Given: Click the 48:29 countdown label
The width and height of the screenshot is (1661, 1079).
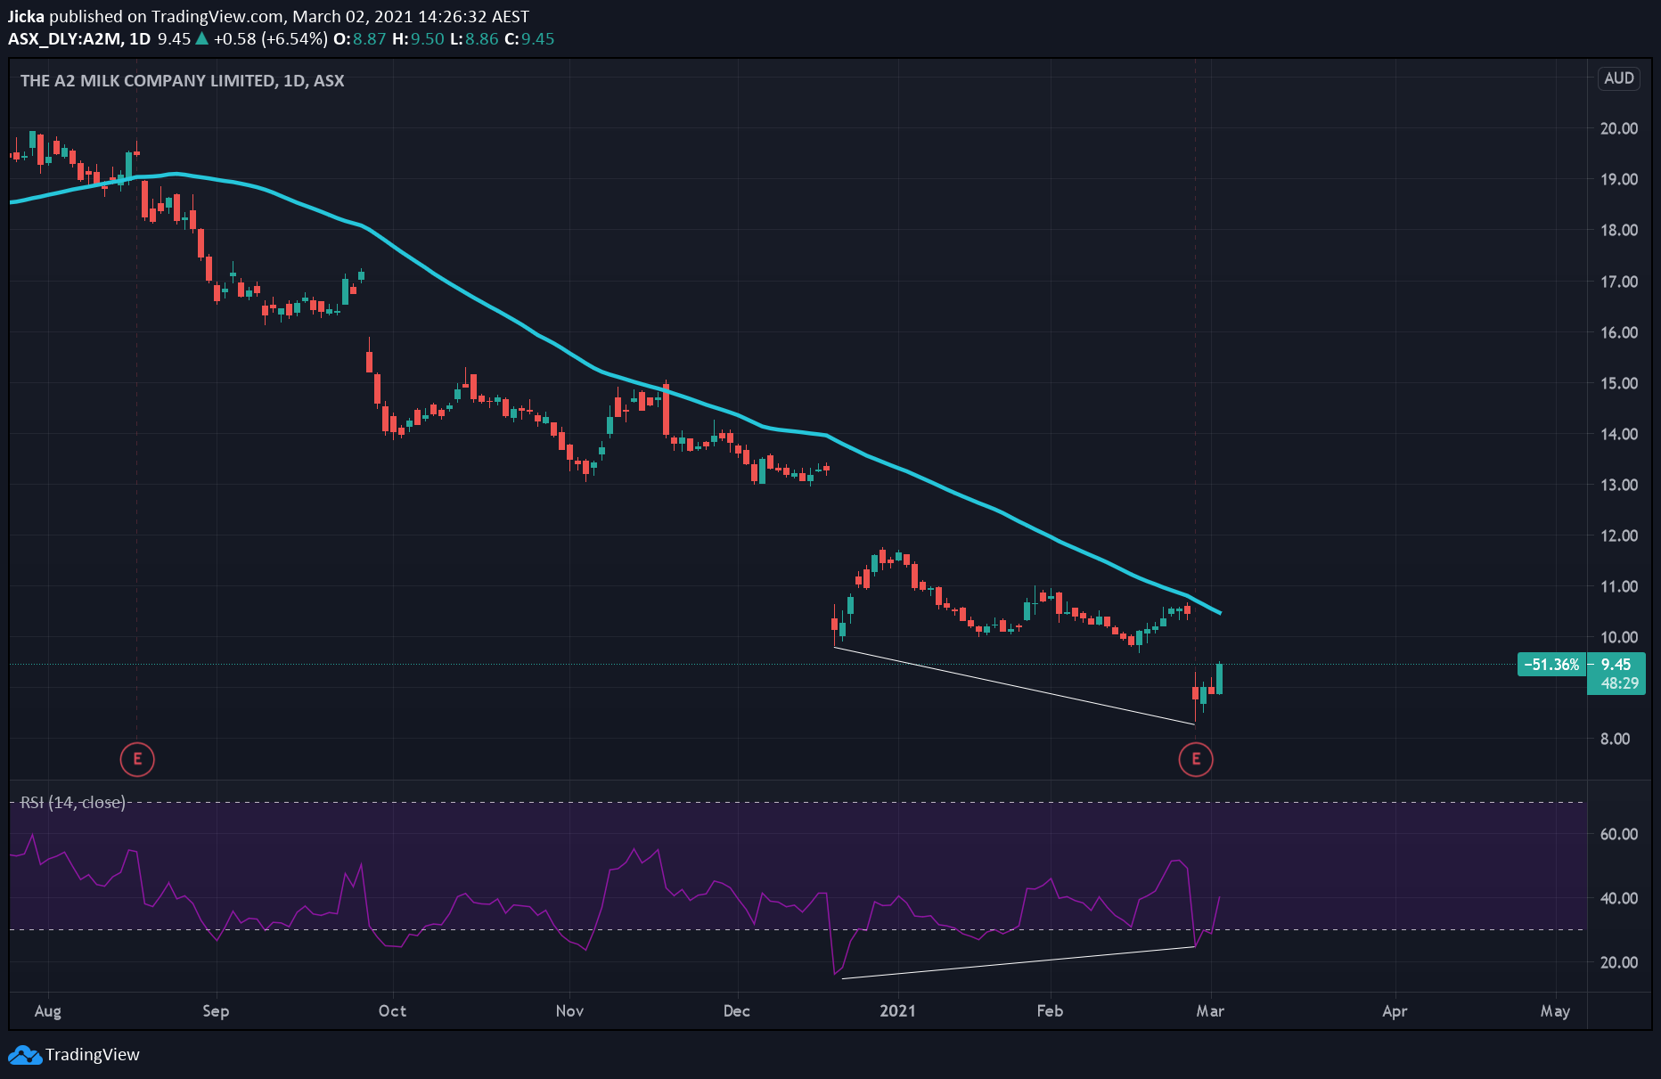Looking at the screenshot, I should coord(1619,684).
